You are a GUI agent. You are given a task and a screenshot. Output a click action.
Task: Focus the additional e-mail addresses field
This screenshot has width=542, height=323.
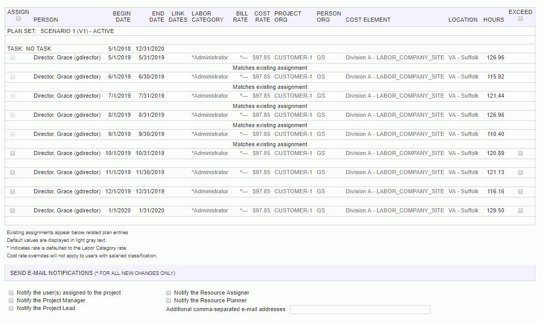point(360,310)
